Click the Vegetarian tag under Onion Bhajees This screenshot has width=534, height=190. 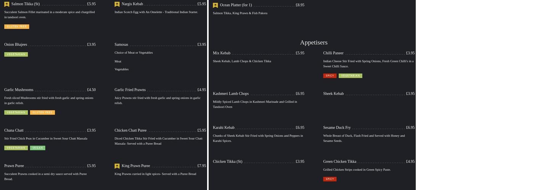point(16,54)
